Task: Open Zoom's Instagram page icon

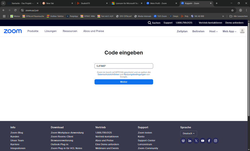Action: 216,141
